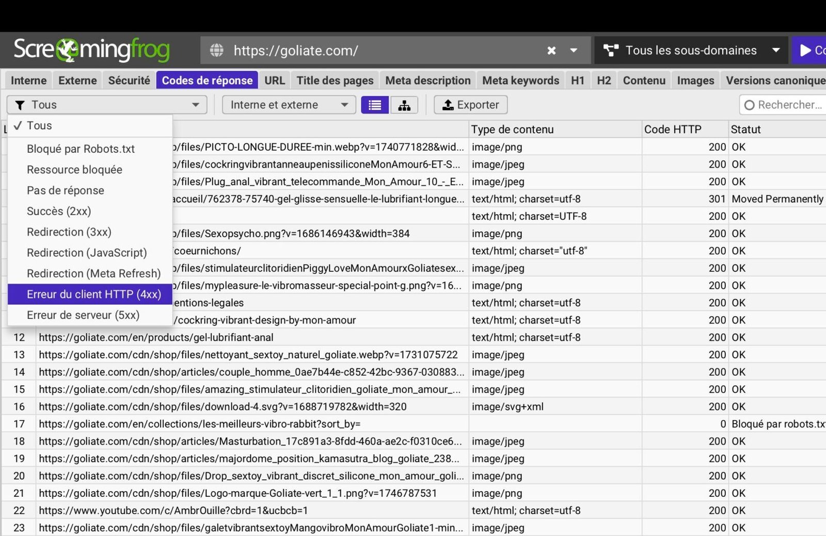Click the Exporter button
The width and height of the screenshot is (826, 536).
tap(470, 105)
